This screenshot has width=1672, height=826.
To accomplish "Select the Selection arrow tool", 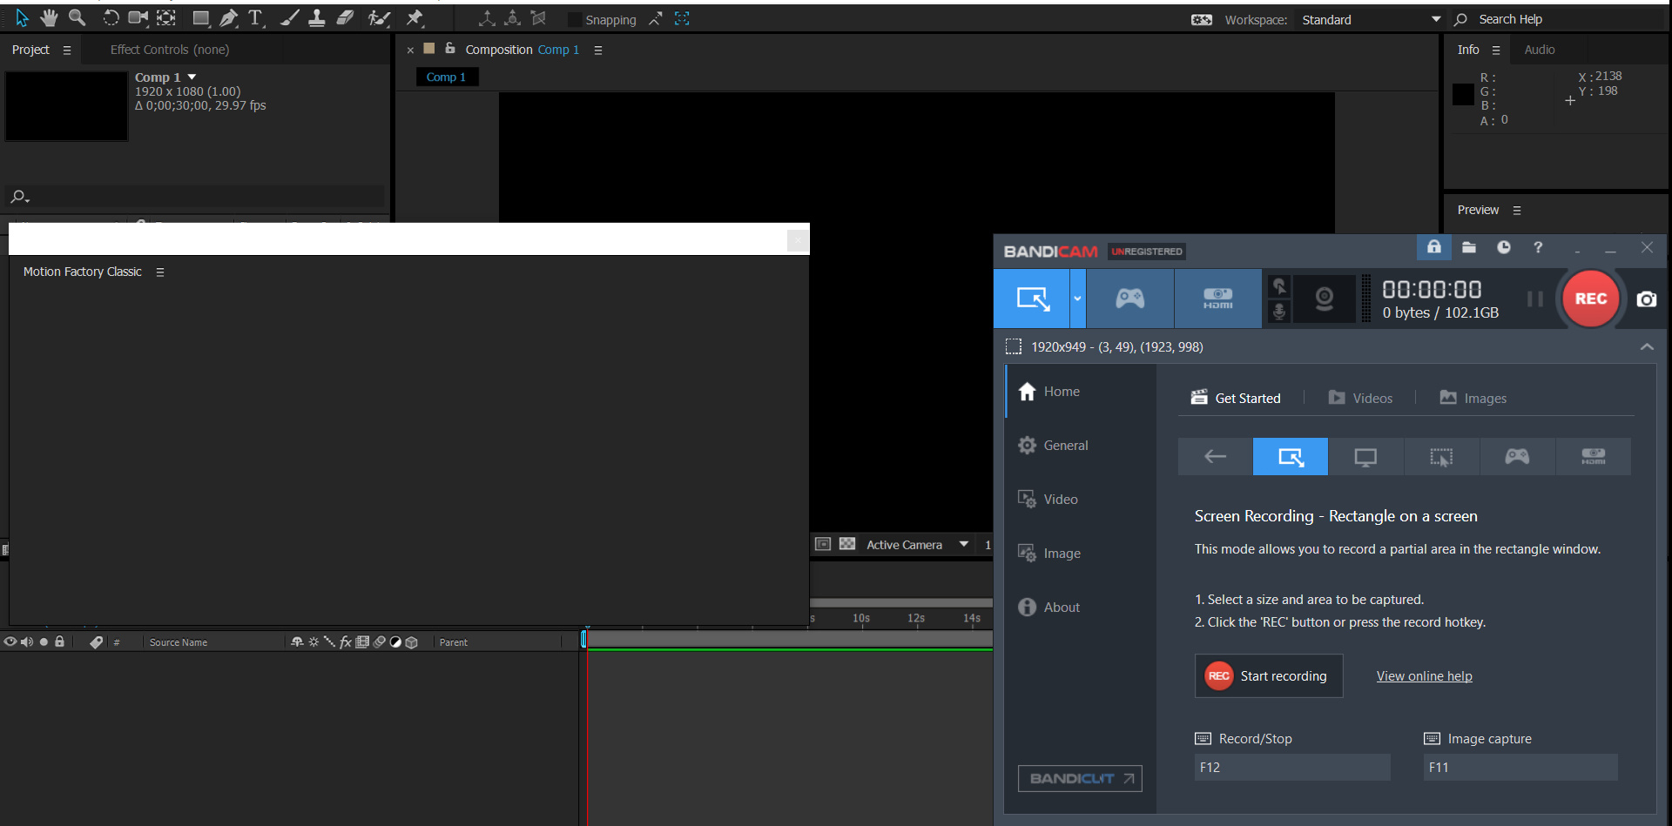I will click(22, 17).
